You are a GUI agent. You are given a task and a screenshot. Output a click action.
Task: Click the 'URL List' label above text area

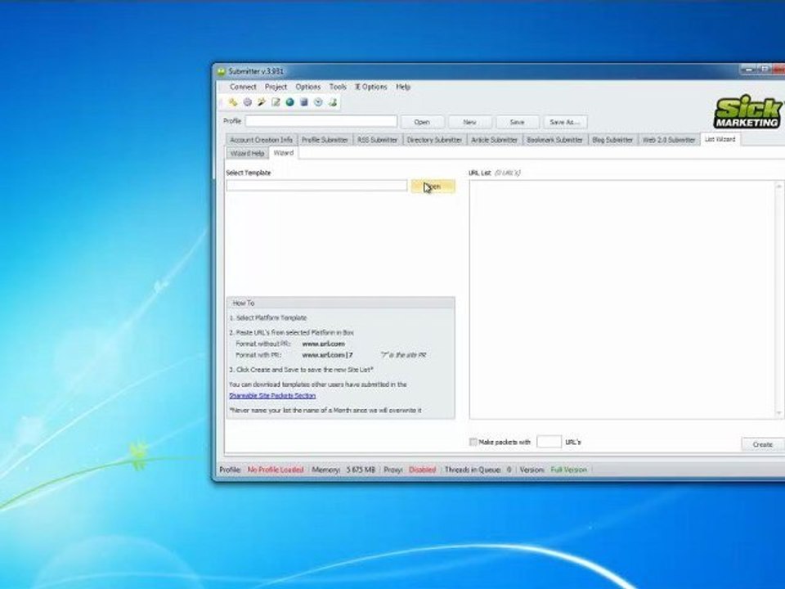click(x=480, y=173)
